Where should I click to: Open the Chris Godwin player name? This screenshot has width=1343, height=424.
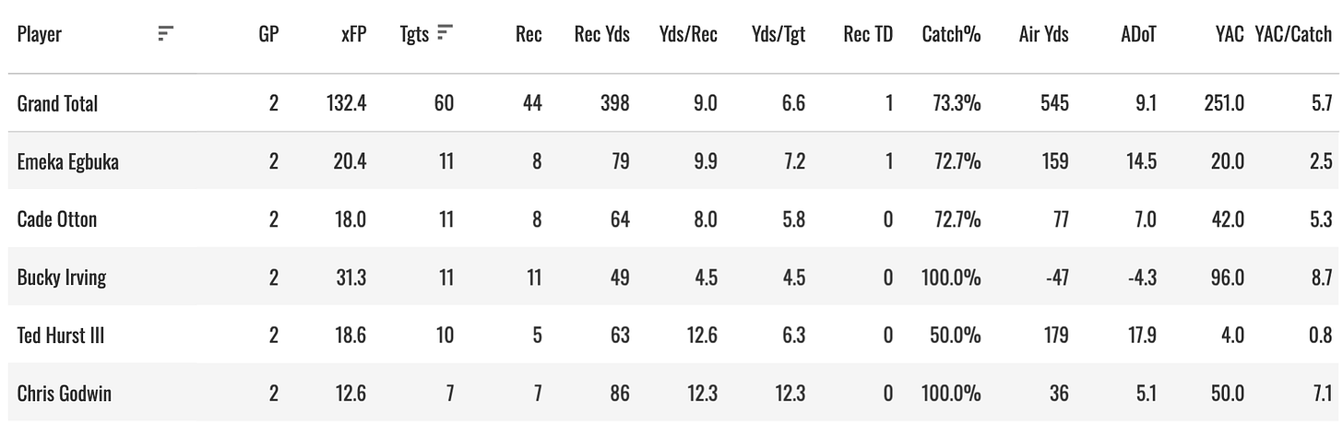65,394
